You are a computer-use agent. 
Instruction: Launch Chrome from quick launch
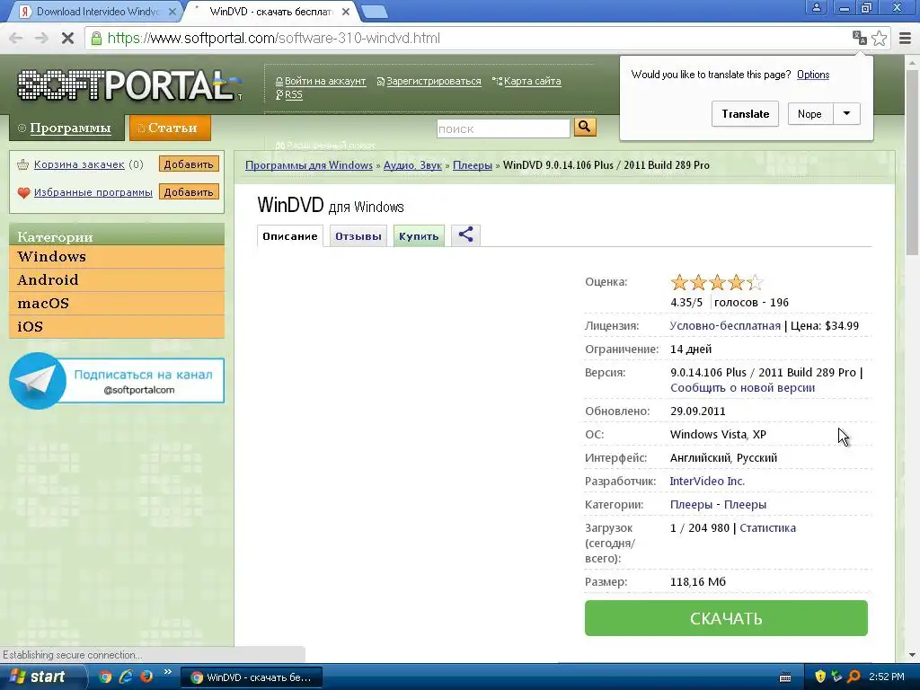(x=105, y=677)
